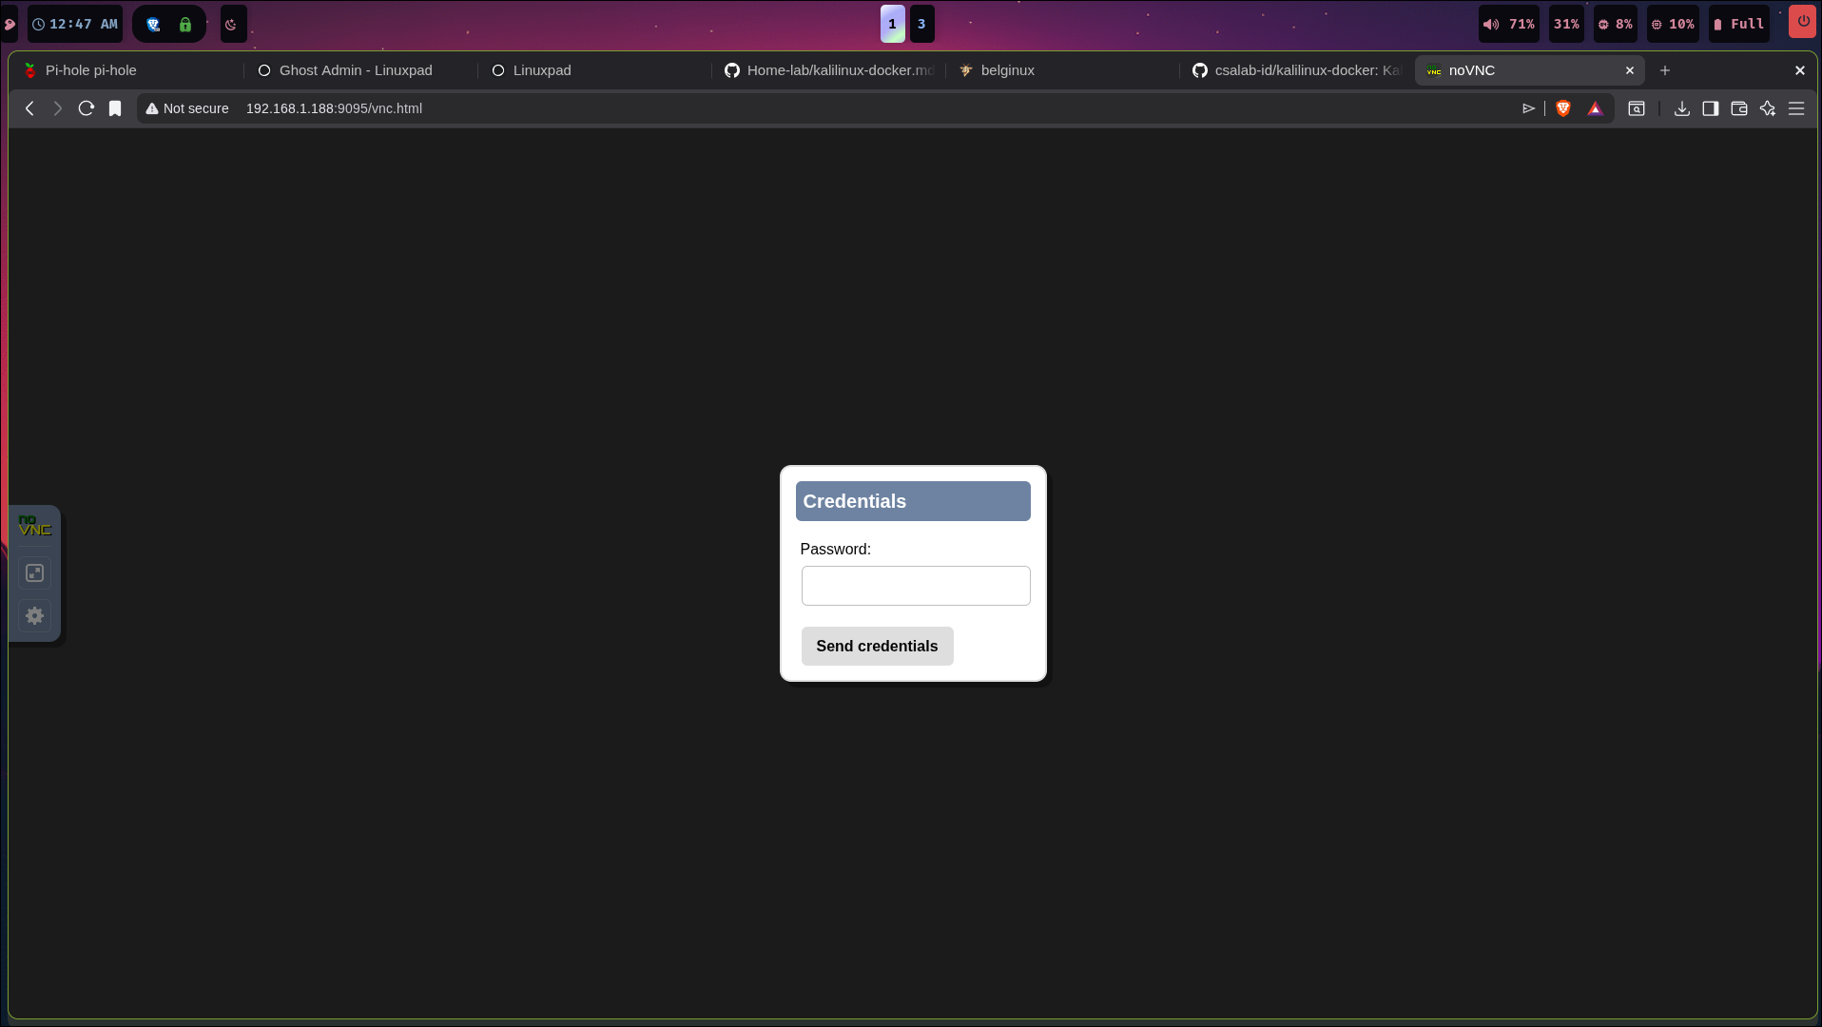Open a new browser tab
The image size is (1822, 1027).
[x=1665, y=70]
